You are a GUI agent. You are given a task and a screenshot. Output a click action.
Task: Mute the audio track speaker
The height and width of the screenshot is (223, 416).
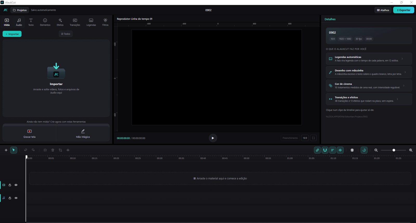16,198
